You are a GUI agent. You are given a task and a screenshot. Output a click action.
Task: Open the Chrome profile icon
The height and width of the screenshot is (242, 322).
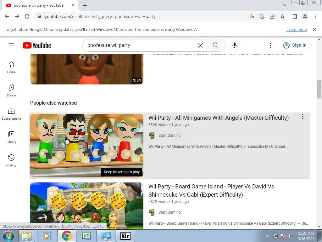pyautogui.click(x=305, y=16)
